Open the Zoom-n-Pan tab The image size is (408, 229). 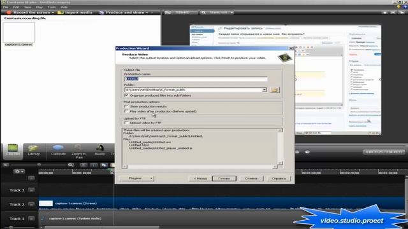[79, 151]
